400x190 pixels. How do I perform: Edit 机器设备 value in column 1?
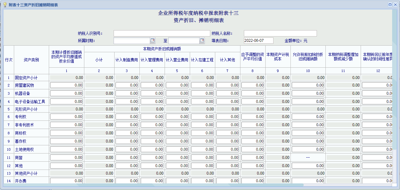[66, 93]
